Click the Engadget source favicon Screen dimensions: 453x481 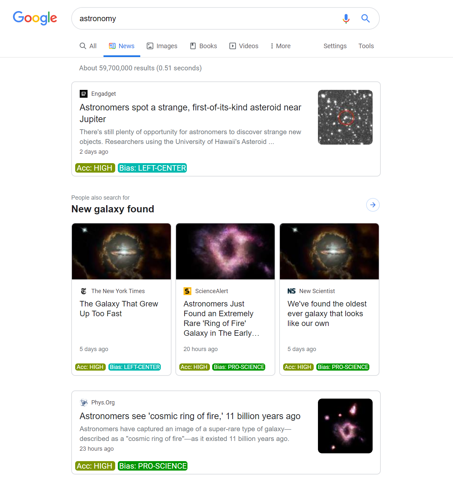click(84, 94)
